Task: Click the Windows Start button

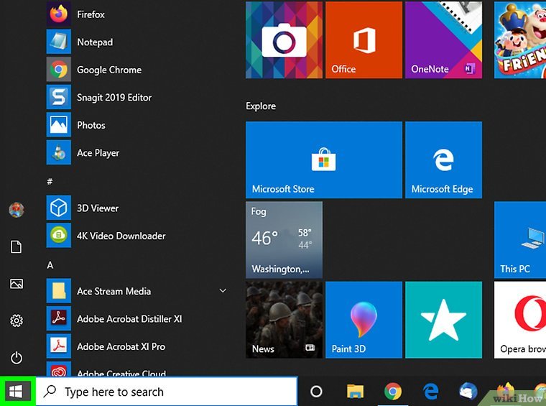Action: click(17, 392)
